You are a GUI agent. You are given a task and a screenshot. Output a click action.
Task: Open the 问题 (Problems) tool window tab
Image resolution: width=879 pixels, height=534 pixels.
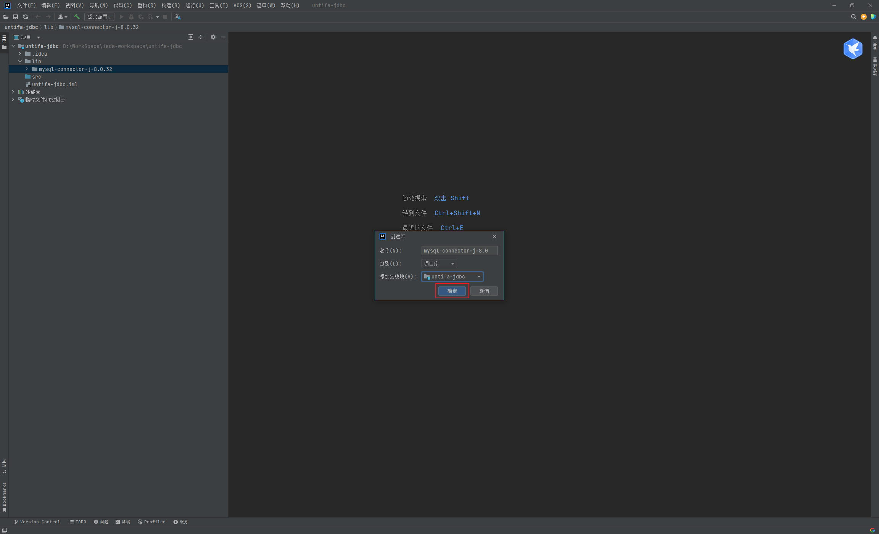click(101, 522)
